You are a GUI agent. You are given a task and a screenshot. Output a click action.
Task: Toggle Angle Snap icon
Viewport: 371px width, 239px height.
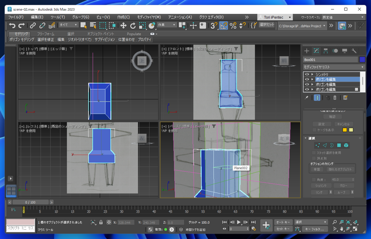224,26
